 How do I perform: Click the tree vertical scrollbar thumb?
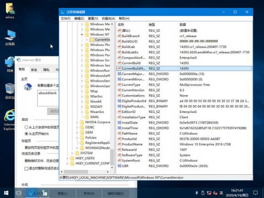112,157
